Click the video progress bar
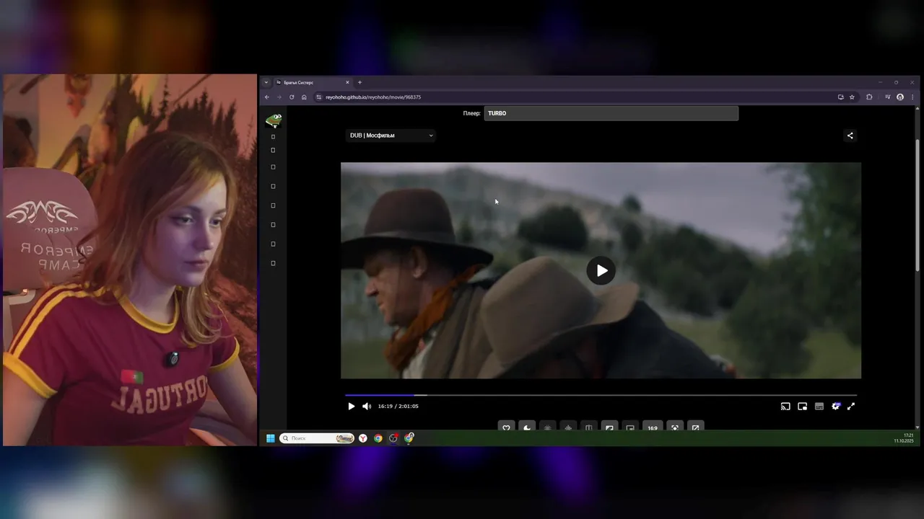This screenshot has height=519, width=924. 601,395
